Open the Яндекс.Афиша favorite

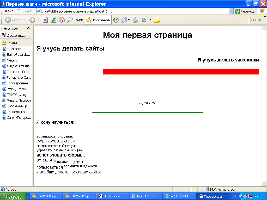[x=16, y=66]
